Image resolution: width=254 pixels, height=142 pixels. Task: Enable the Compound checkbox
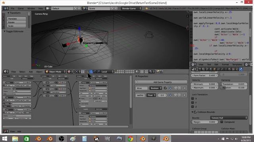pos(221,122)
